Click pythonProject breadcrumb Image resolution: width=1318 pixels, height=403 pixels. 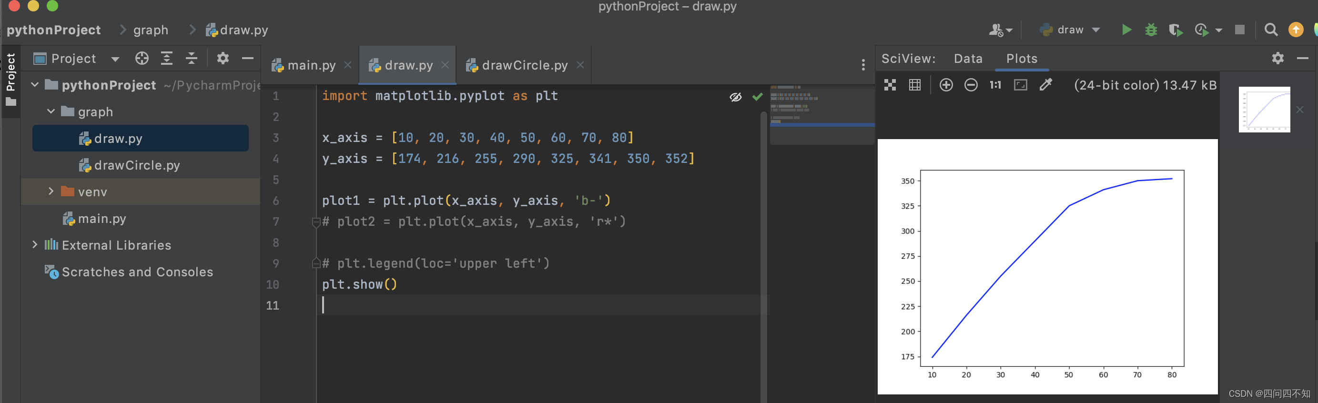coord(54,30)
